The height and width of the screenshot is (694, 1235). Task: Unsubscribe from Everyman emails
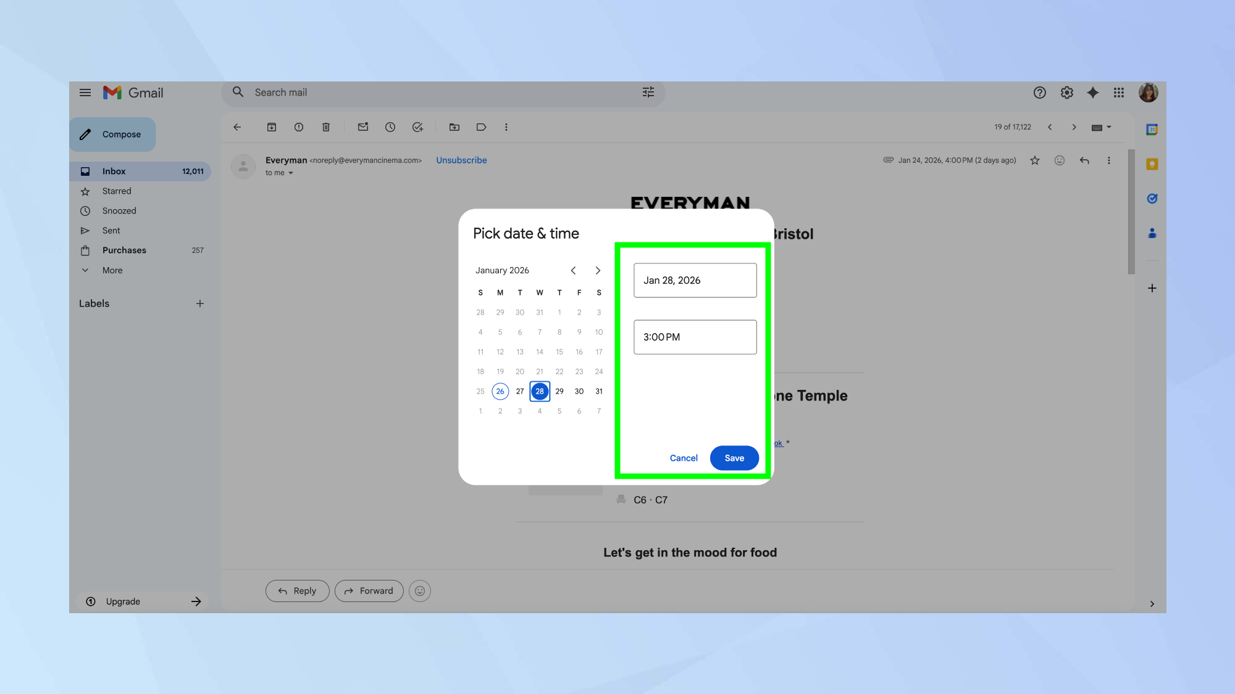(x=461, y=160)
